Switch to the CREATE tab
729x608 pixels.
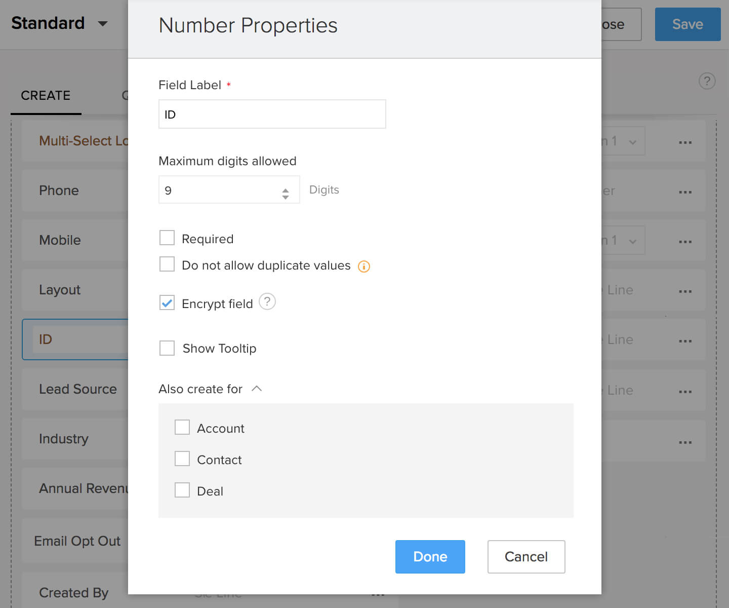point(46,96)
